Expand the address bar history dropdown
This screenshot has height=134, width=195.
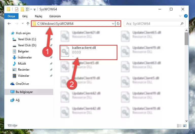pos(113,24)
